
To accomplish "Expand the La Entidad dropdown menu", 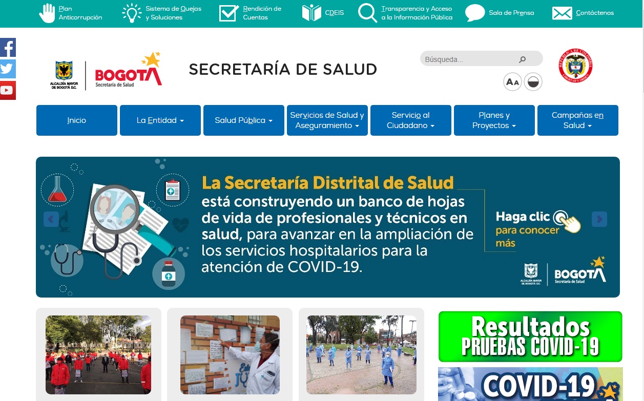I will (160, 120).
